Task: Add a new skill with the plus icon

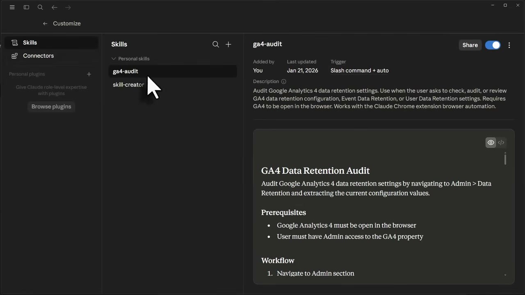Action: coord(228,44)
